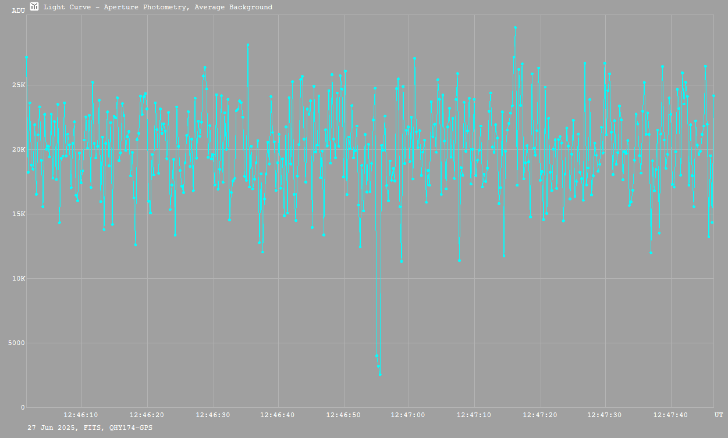Select the lowest data point in the dip
Viewport: 728px width, 438px height.
(x=380, y=375)
